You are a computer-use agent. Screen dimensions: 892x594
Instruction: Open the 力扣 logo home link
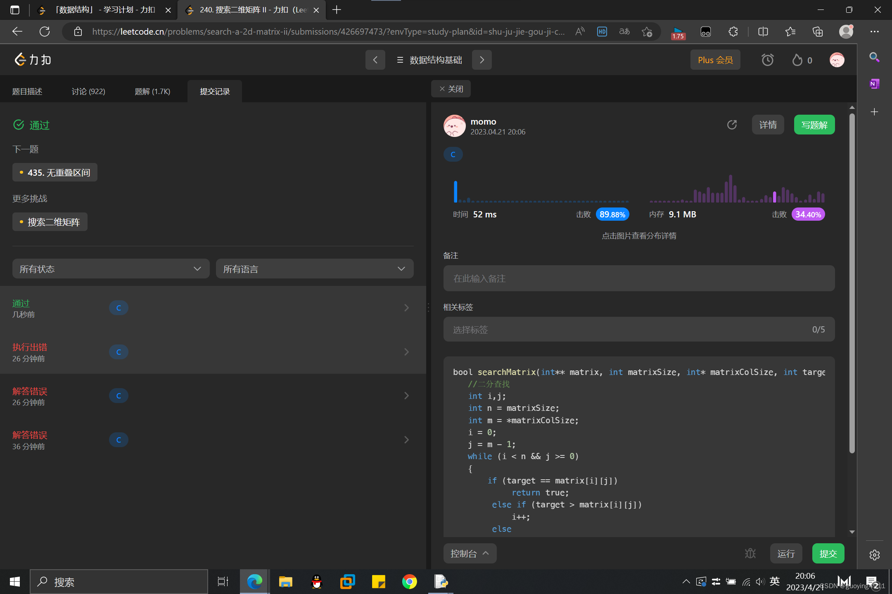point(33,60)
